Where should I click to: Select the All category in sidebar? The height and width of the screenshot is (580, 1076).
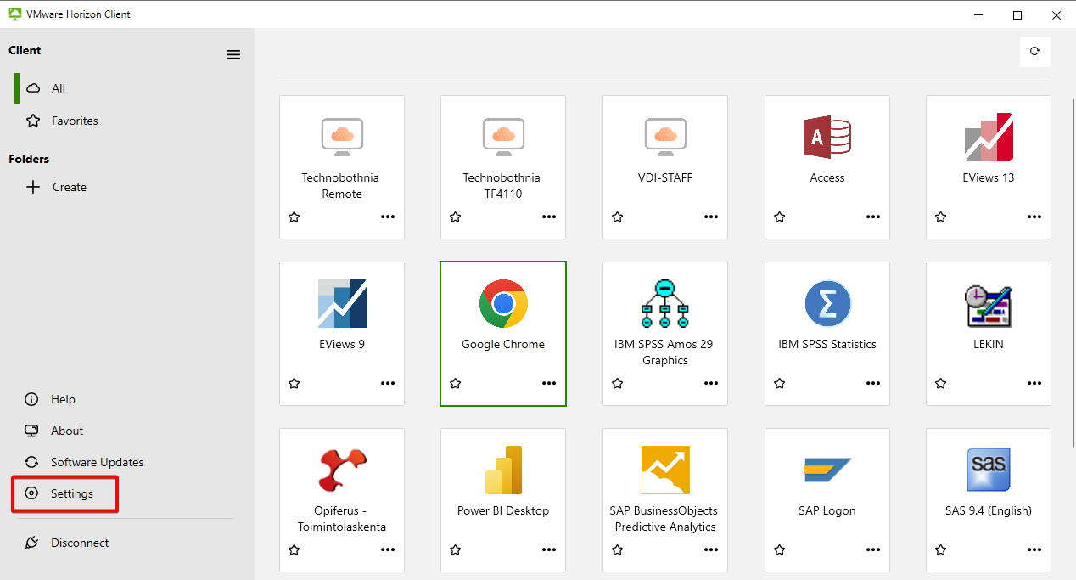tap(58, 88)
